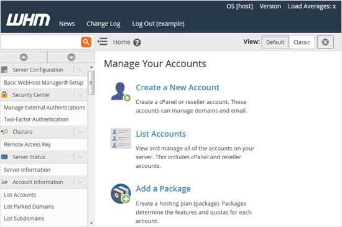Click the WHM logo

point(28,20)
